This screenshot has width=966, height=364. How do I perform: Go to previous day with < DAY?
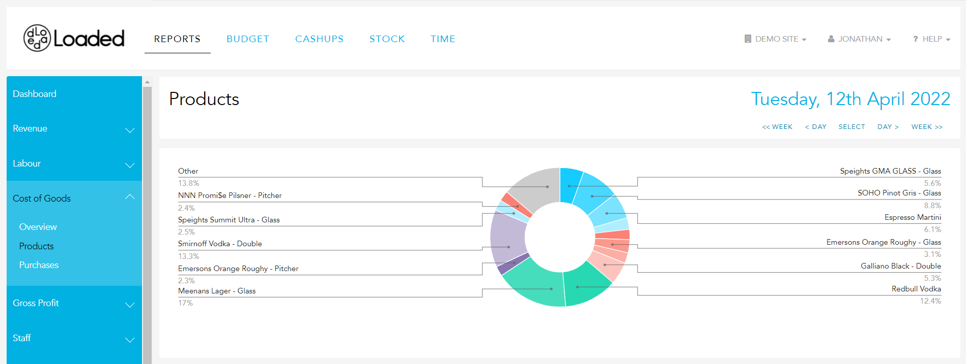tap(815, 127)
